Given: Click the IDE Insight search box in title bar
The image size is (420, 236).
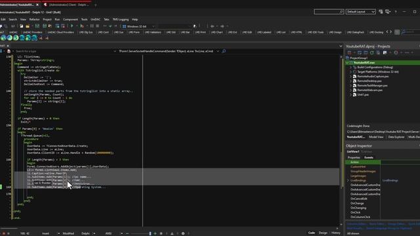Looking at the screenshot, I should click(329, 12).
